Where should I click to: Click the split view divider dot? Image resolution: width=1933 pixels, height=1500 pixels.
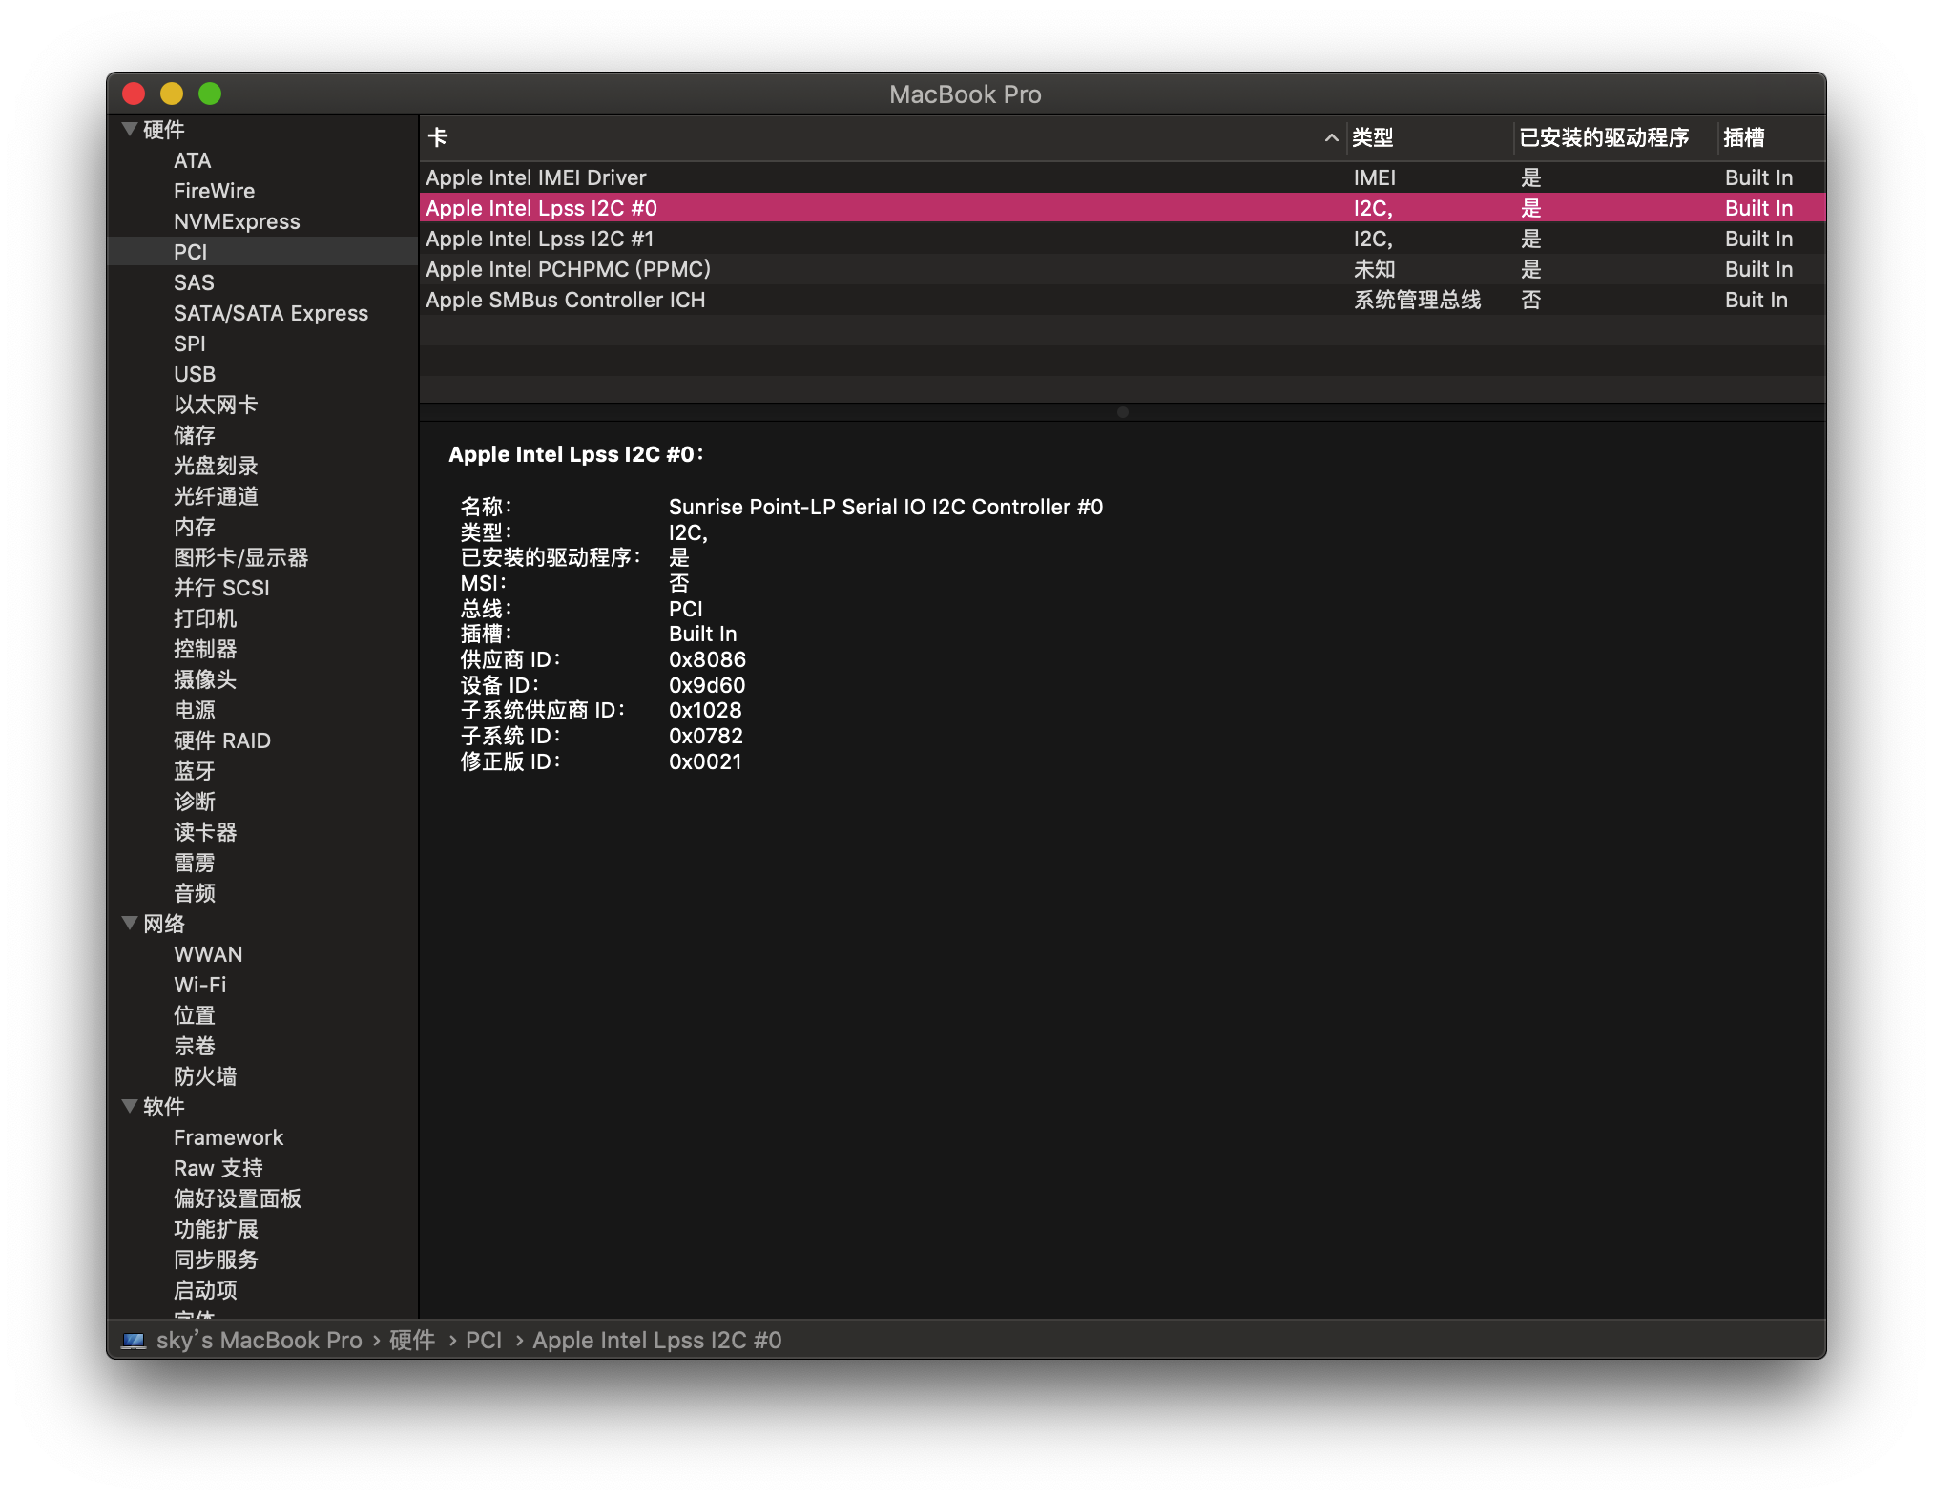(1123, 412)
